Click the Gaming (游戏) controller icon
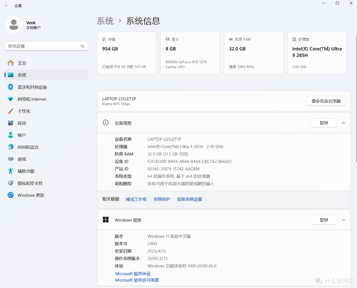 point(11,159)
